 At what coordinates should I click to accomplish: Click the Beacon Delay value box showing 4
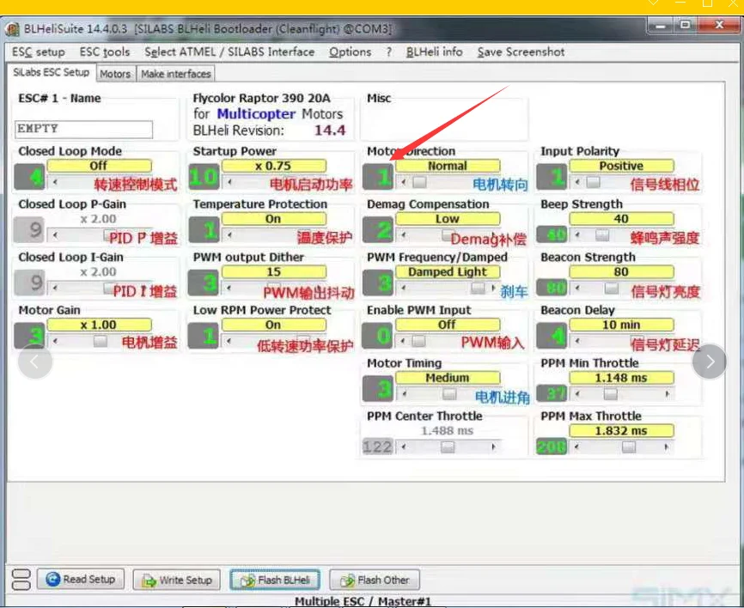pyautogui.click(x=552, y=336)
